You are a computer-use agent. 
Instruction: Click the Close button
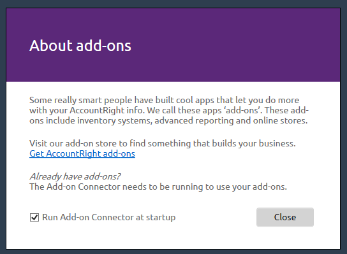pos(285,217)
